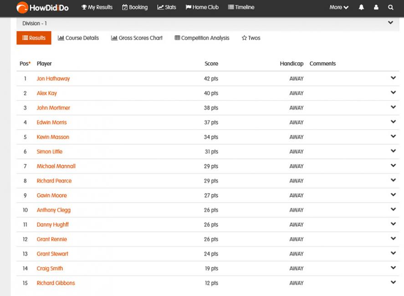
Task: Switch to Course Details tab
Action: [78, 38]
